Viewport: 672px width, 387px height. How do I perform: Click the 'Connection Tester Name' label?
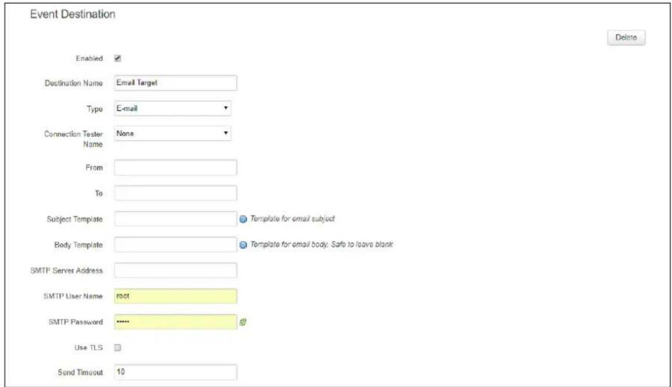click(x=74, y=139)
